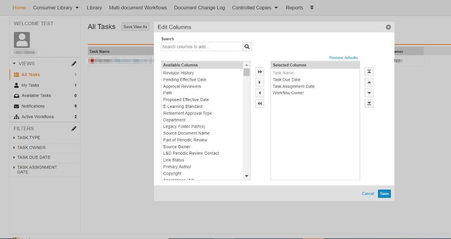
Task: Move selected column up one position
Action: tap(369, 82)
